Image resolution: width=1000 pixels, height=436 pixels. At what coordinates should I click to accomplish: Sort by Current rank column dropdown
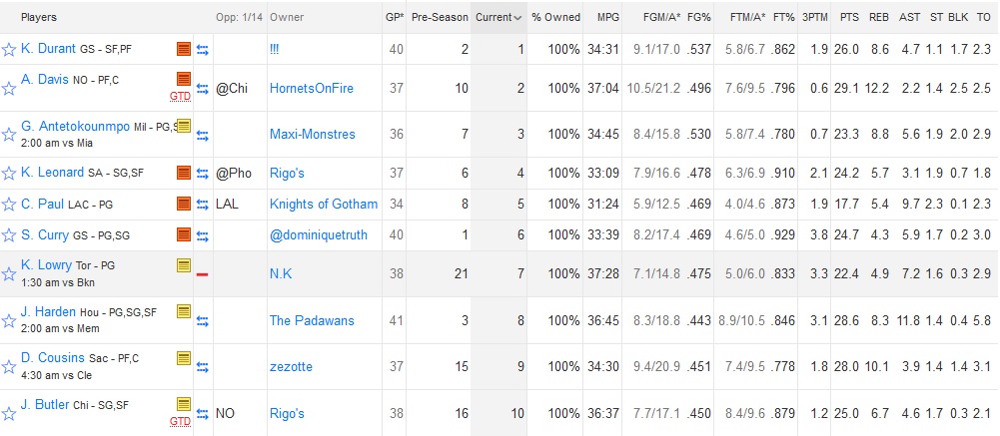500,17
